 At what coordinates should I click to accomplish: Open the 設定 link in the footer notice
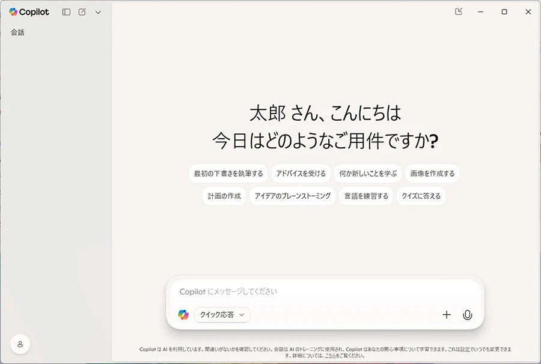pos(465,349)
